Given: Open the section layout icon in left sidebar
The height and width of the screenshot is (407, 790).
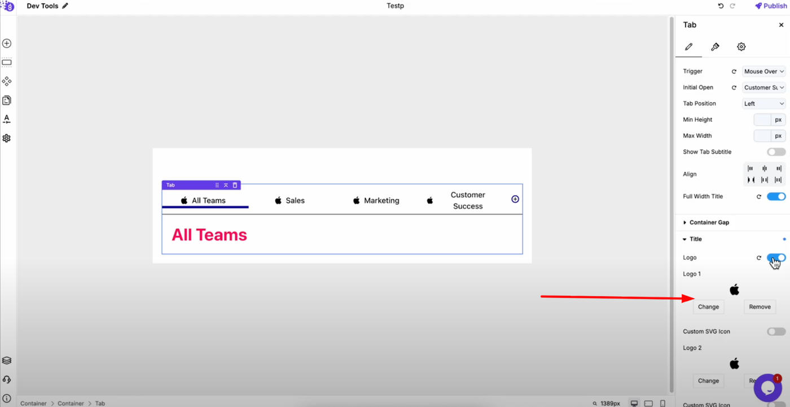Looking at the screenshot, I should coord(7,63).
